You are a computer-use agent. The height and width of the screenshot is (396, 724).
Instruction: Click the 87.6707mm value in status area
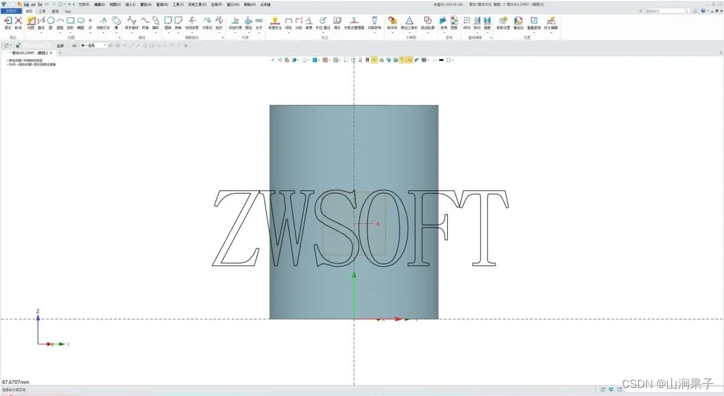coord(15,382)
